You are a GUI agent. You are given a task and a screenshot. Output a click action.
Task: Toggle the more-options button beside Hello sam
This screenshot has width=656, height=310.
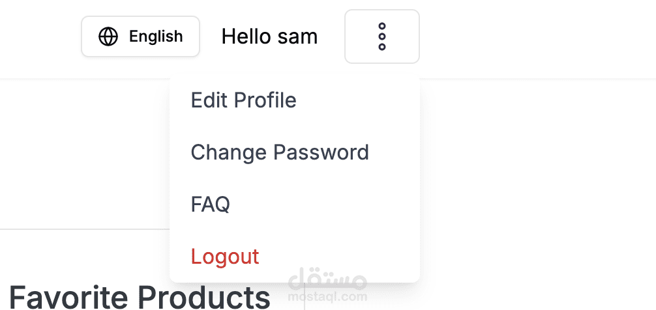point(382,36)
